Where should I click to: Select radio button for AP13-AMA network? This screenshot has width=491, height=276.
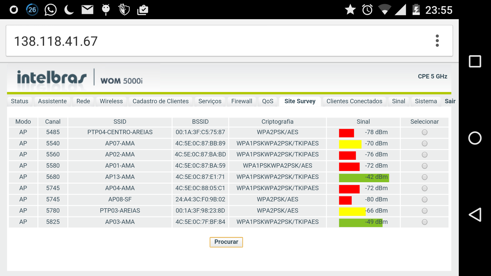pyautogui.click(x=425, y=177)
